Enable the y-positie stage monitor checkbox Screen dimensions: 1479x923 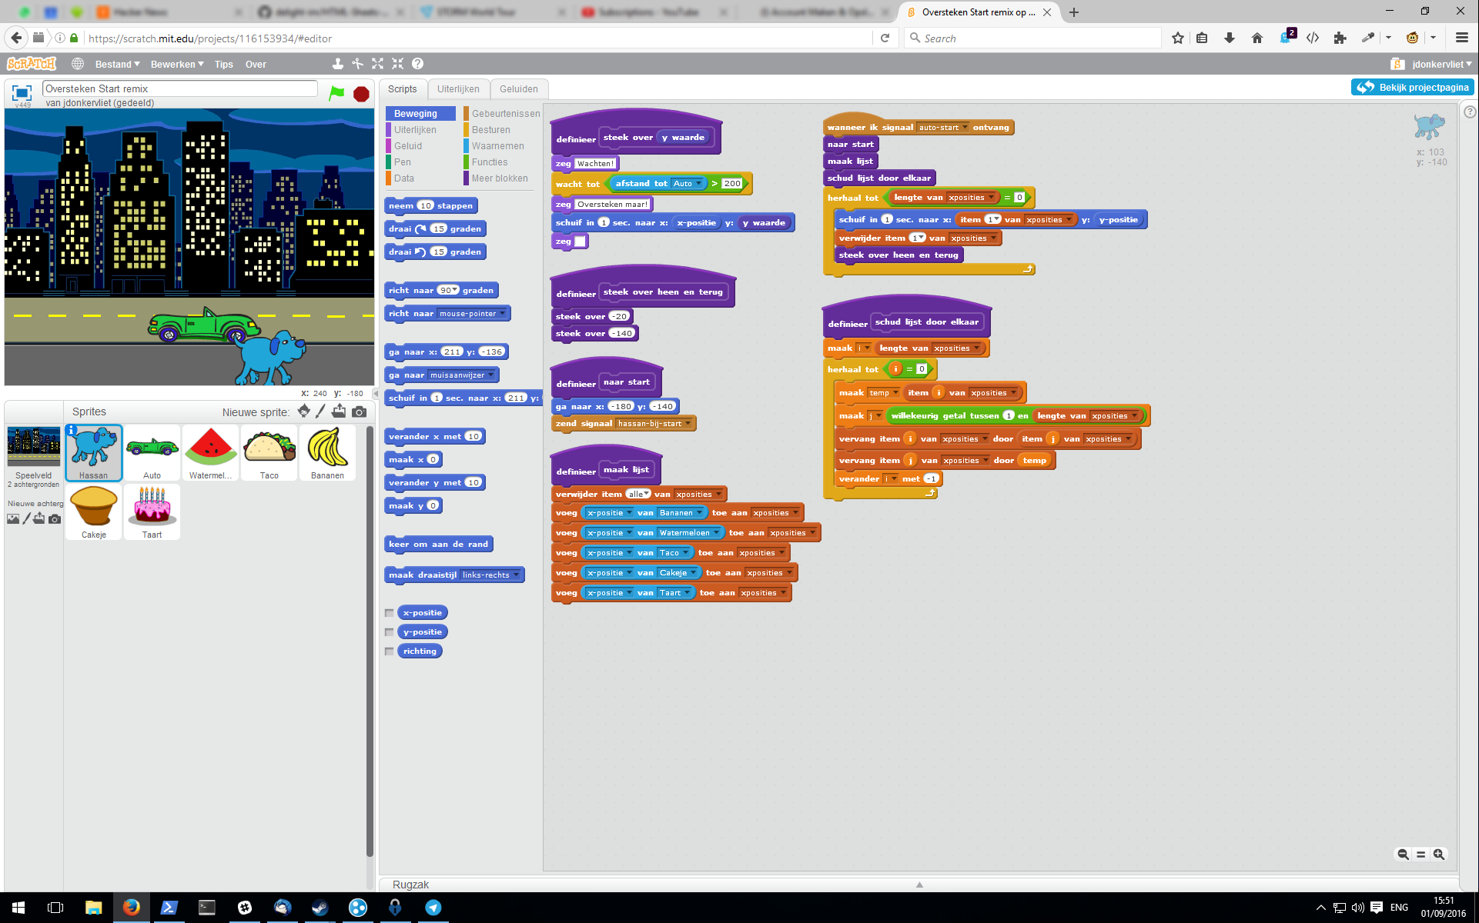(x=390, y=631)
